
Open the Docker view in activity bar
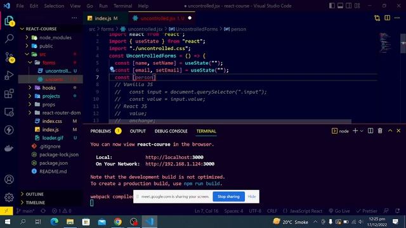coord(9,148)
